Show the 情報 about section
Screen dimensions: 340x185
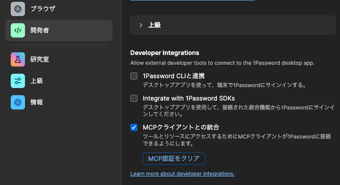point(59,102)
